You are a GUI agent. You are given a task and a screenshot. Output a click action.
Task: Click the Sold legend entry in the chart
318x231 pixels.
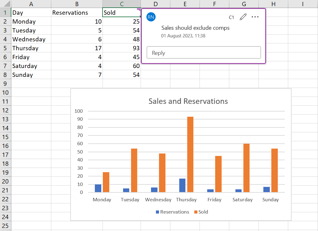pyautogui.click(x=201, y=212)
